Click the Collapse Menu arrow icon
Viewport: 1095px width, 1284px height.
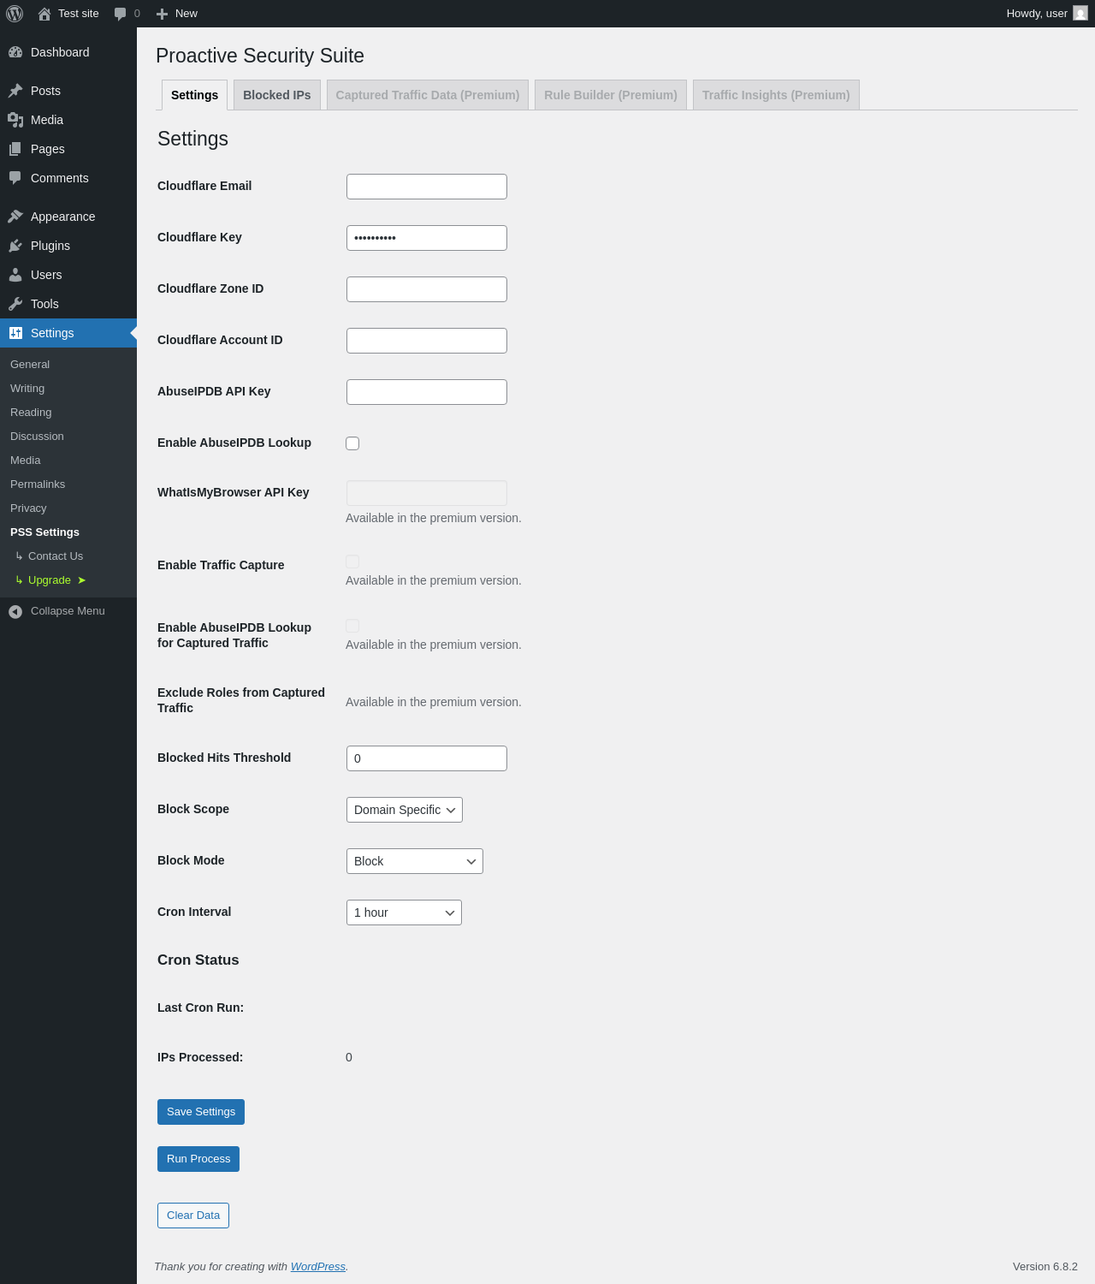(15, 611)
